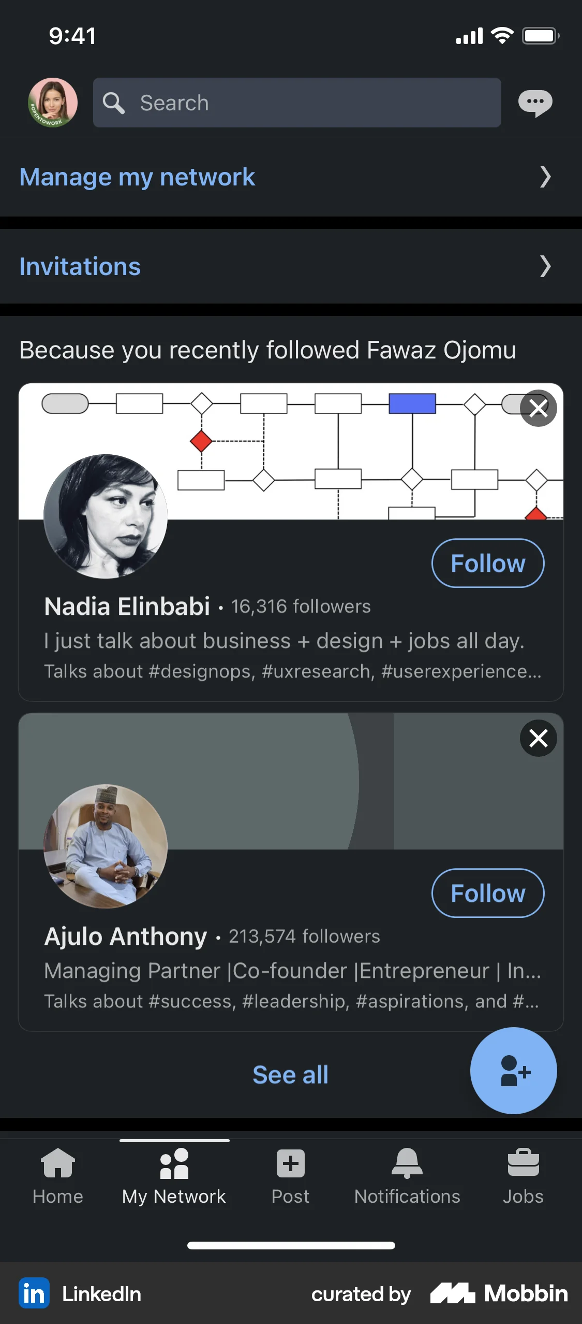Screen dimensions: 582x1324
Task: Follow Nadia Elinbabi
Action: pos(487,563)
